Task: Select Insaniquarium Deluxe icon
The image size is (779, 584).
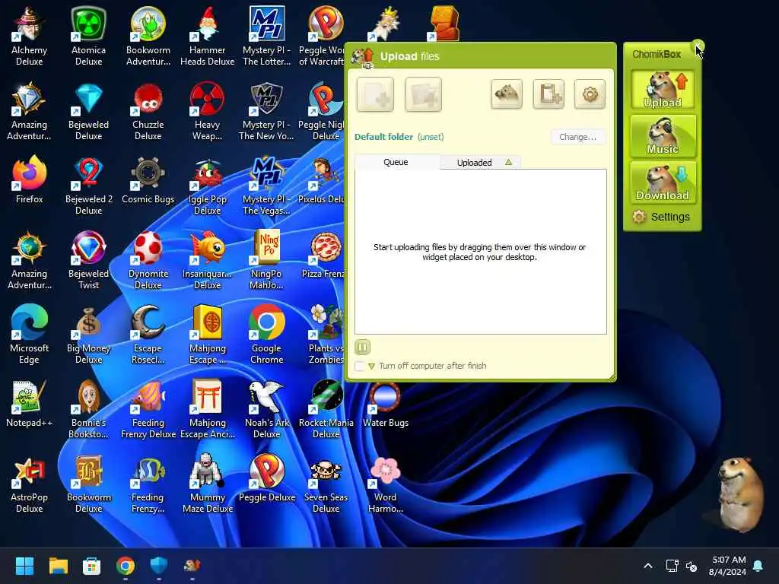Action: pyautogui.click(x=207, y=260)
